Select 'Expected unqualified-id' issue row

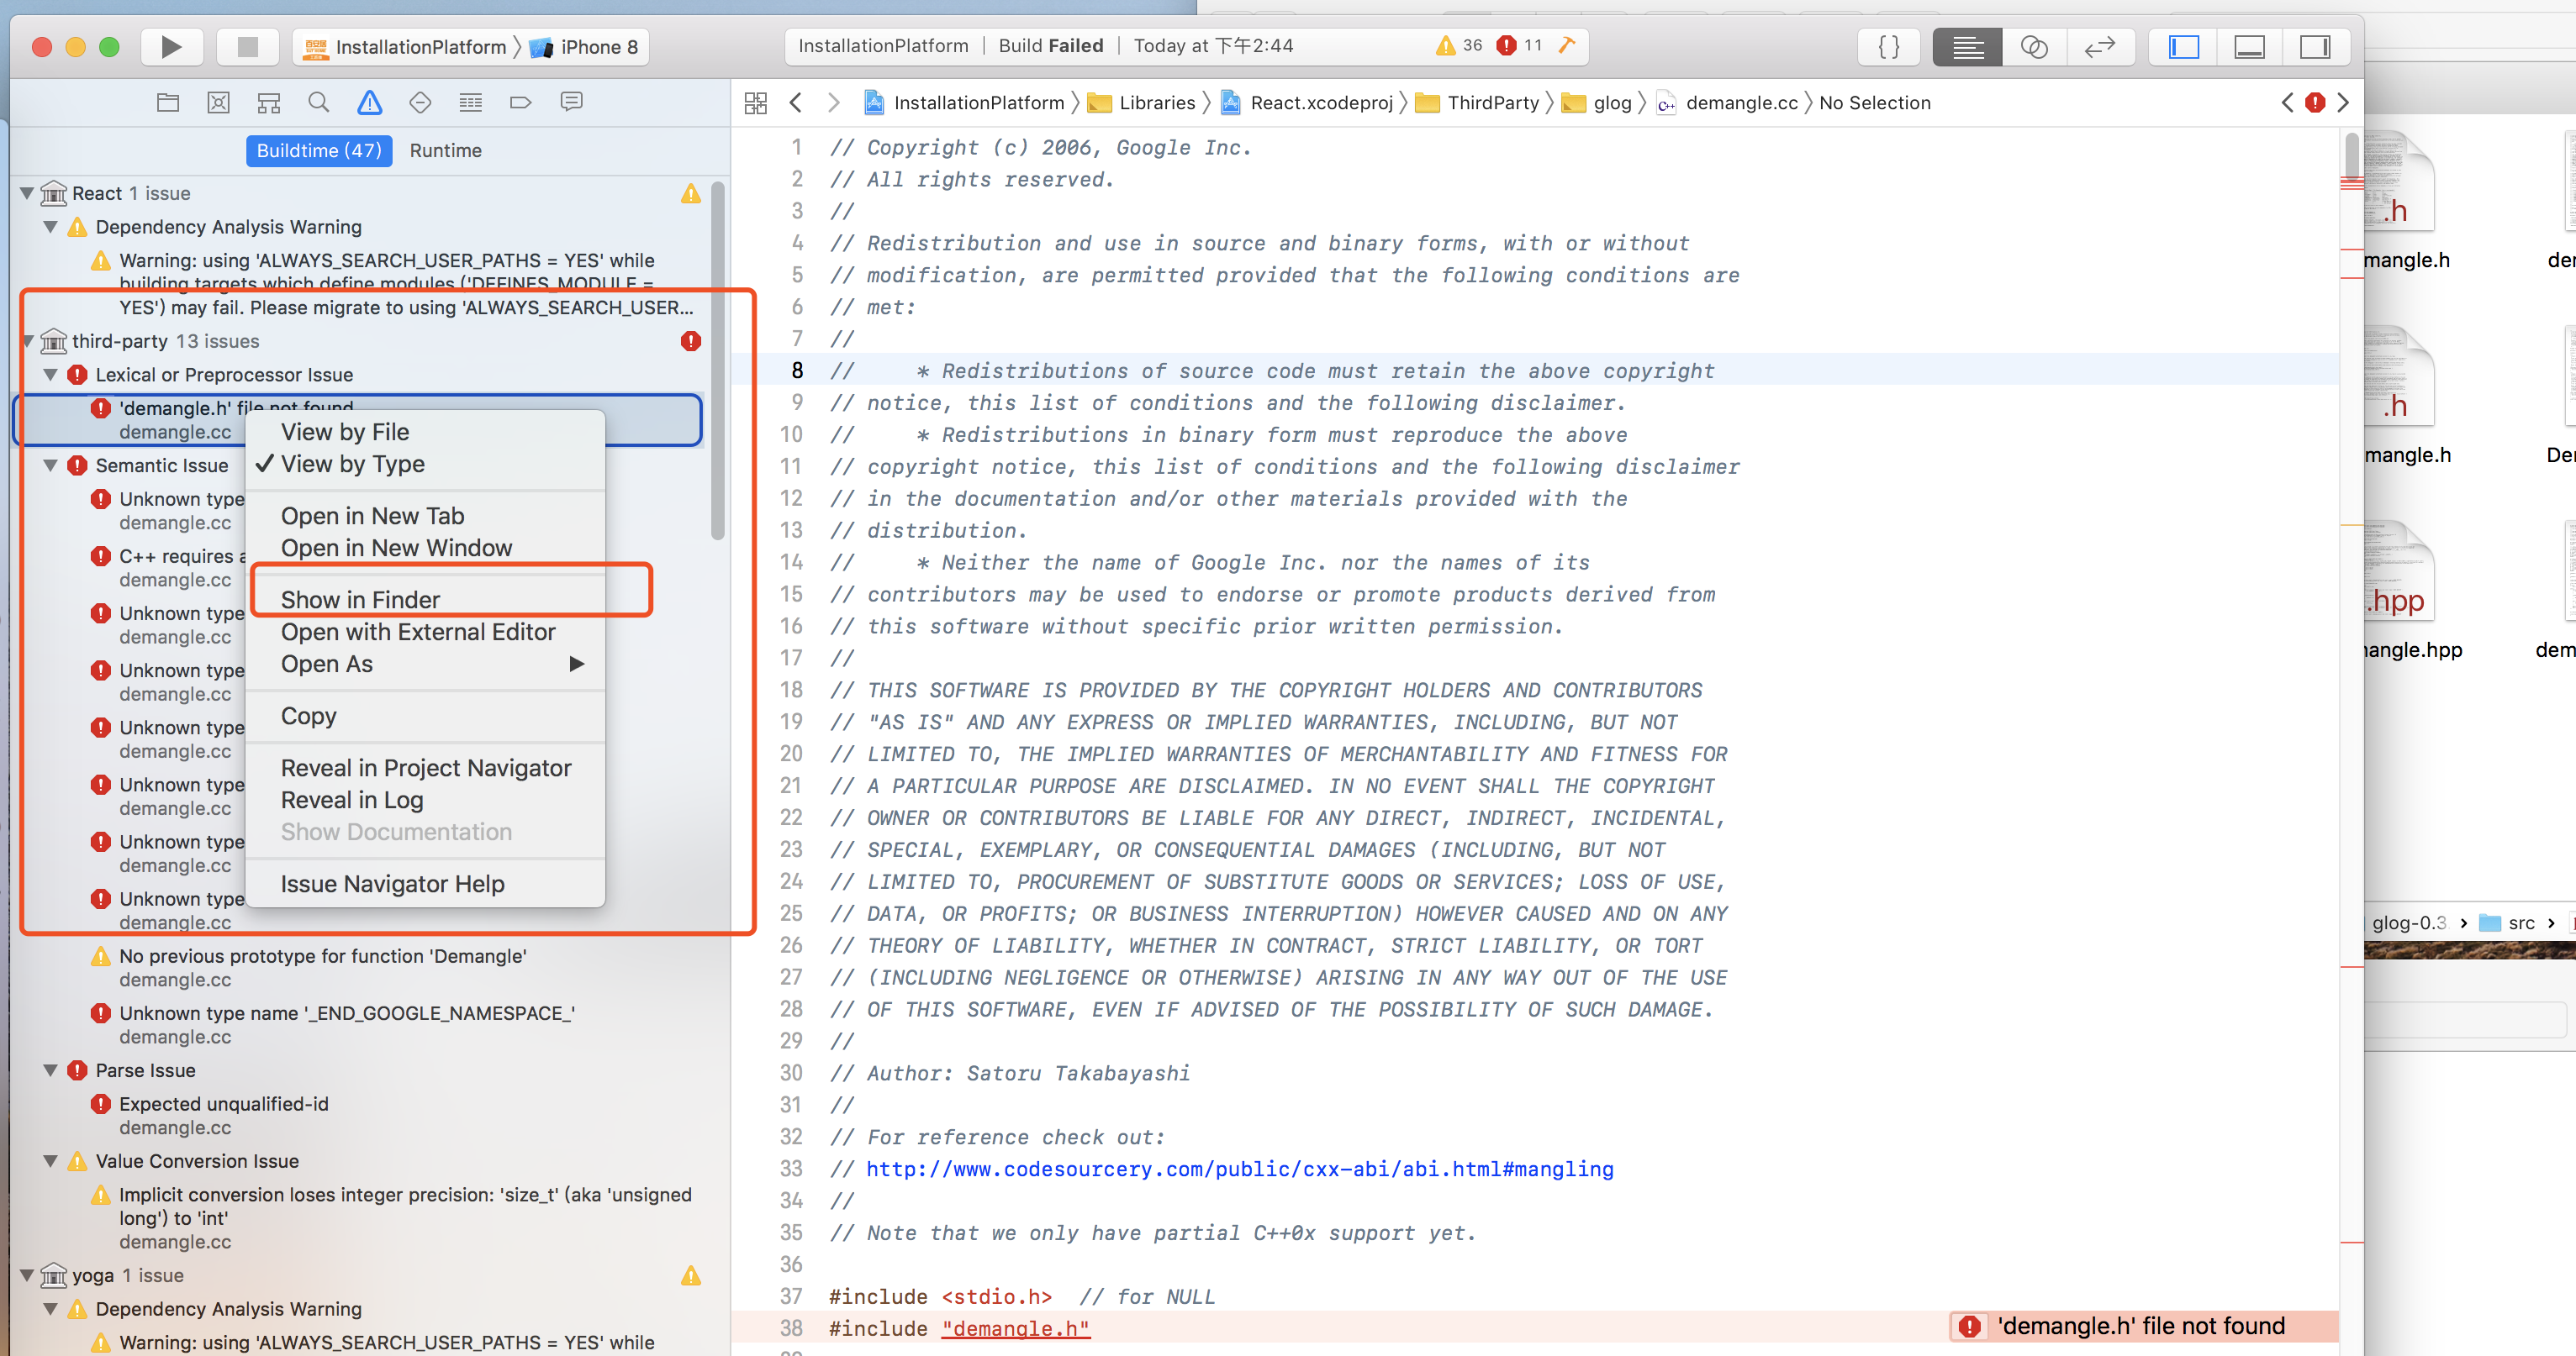[x=357, y=1115]
